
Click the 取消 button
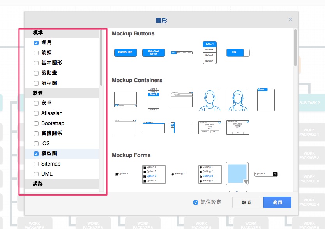(x=246, y=203)
